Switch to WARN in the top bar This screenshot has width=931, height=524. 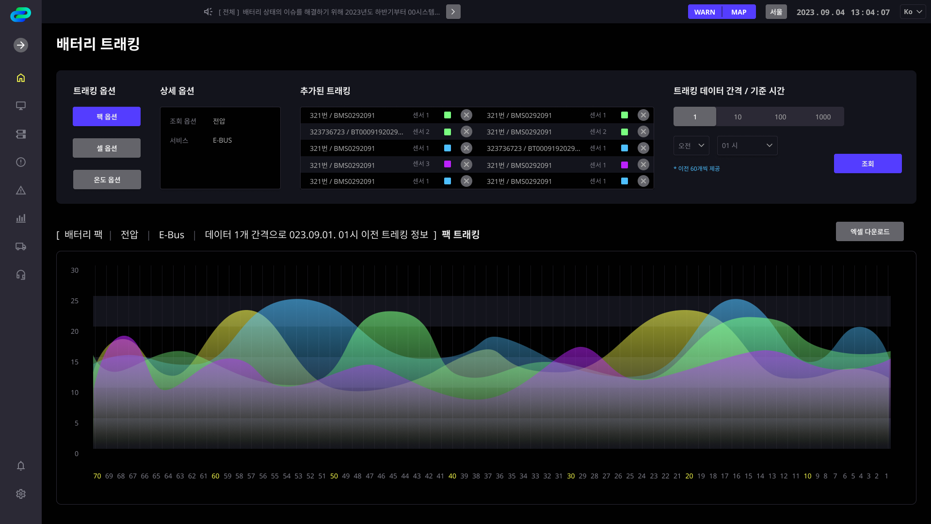pyautogui.click(x=705, y=12)
